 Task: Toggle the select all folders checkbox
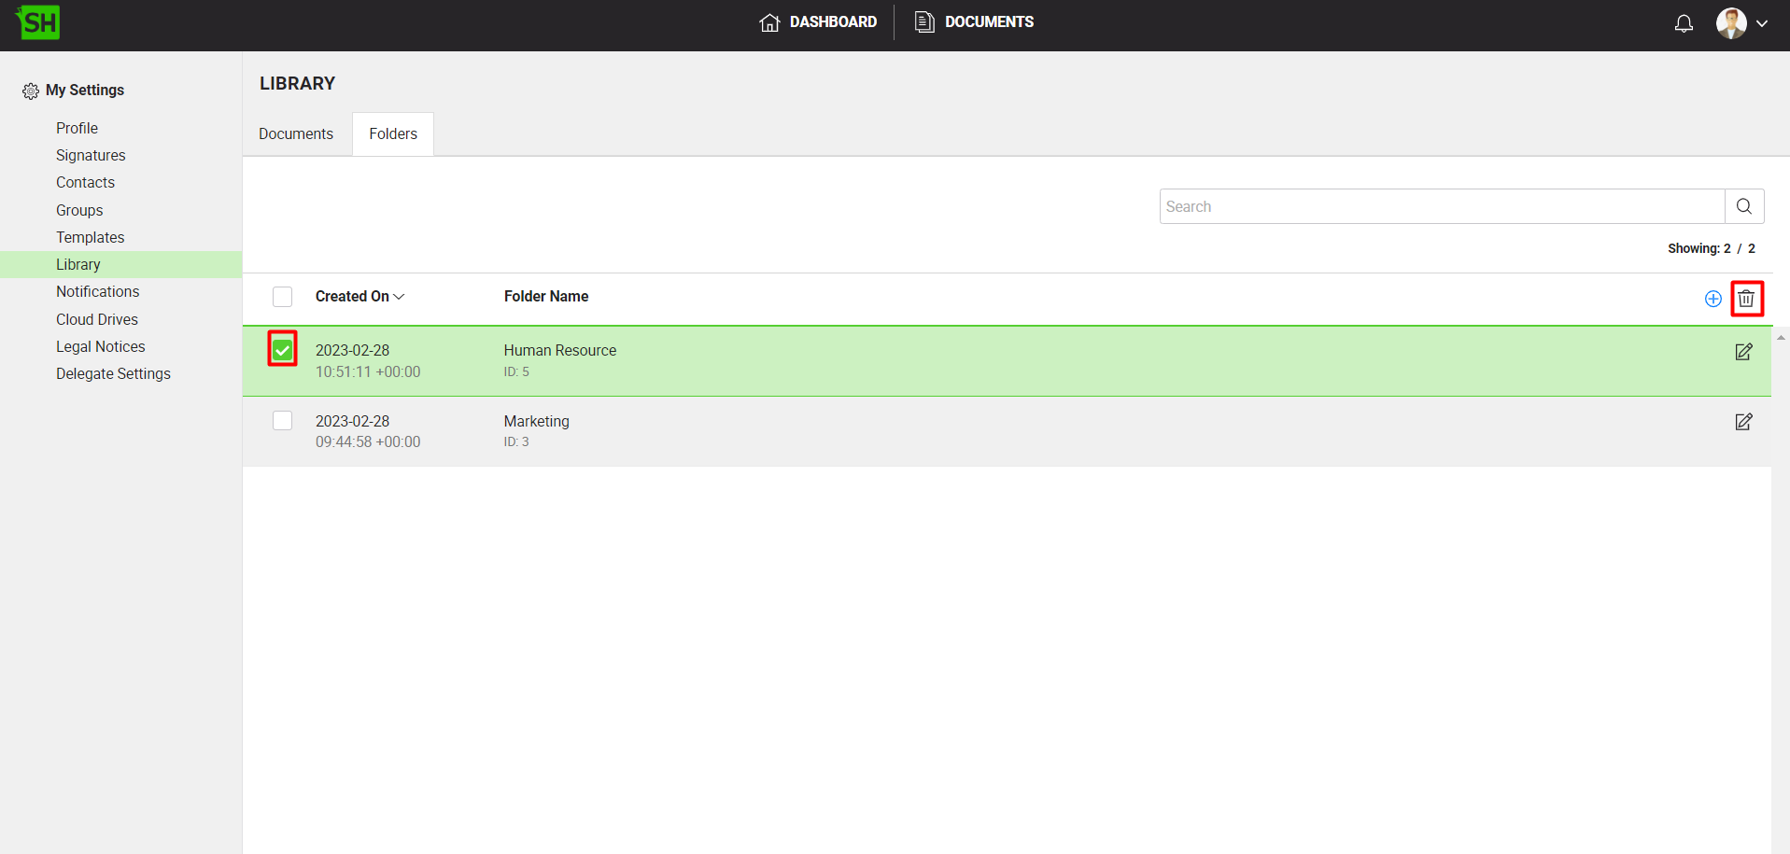[282, 297]
